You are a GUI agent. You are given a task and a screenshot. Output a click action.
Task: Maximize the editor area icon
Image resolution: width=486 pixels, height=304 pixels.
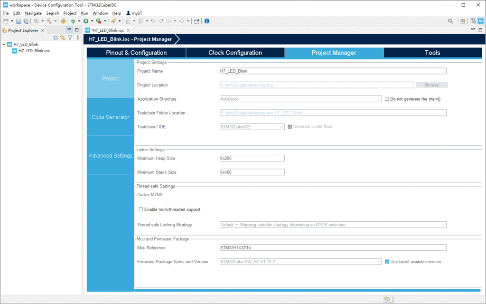[x=480, y=30]
